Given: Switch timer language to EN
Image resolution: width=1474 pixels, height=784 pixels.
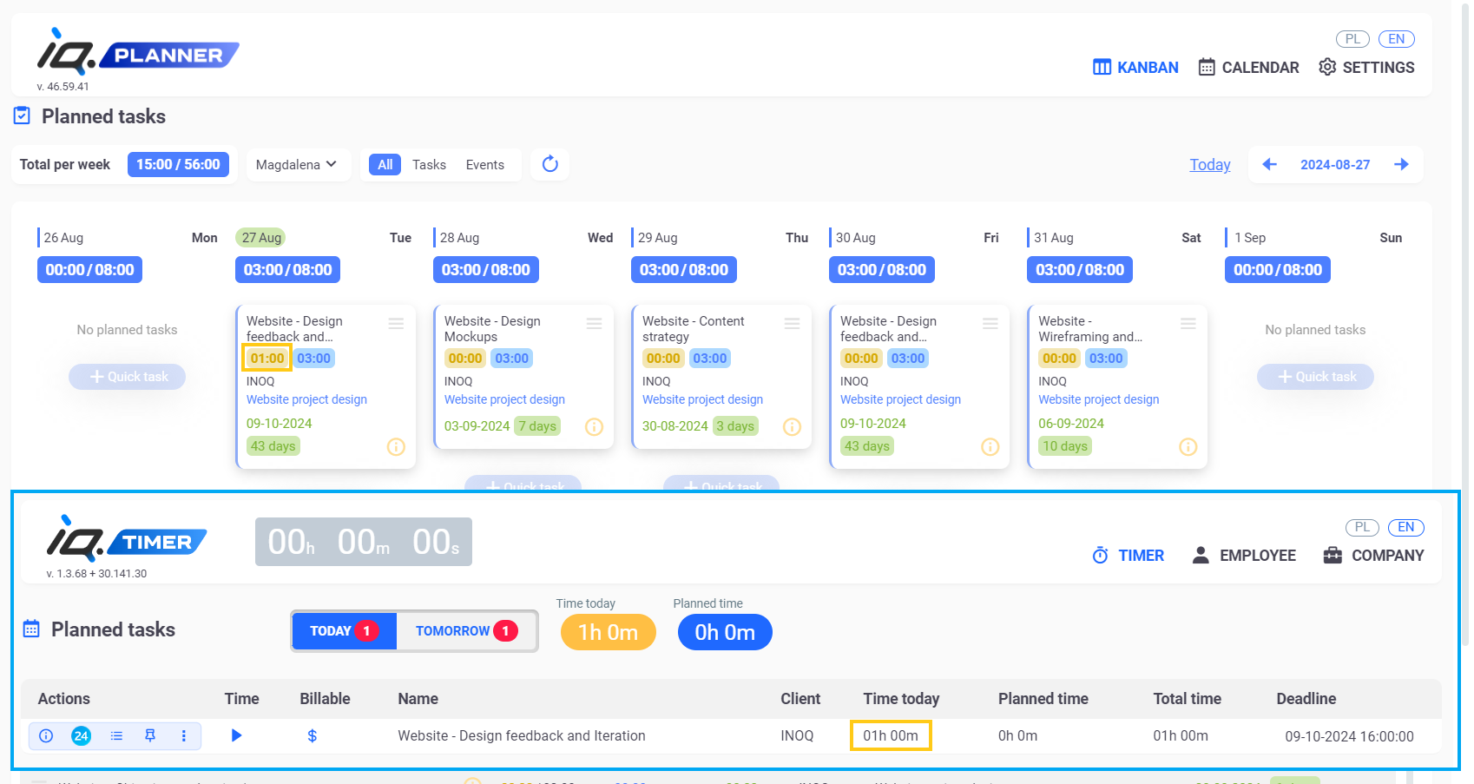Looking at the screenshot, I should pyautogui.click(x=1405, y=527).
